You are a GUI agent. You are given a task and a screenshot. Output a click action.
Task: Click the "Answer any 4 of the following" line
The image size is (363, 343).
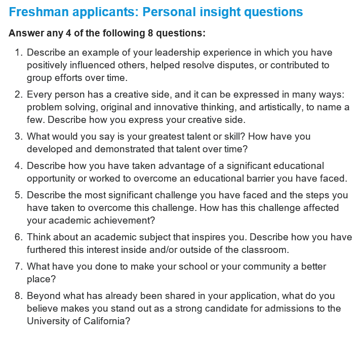(107, 33)
